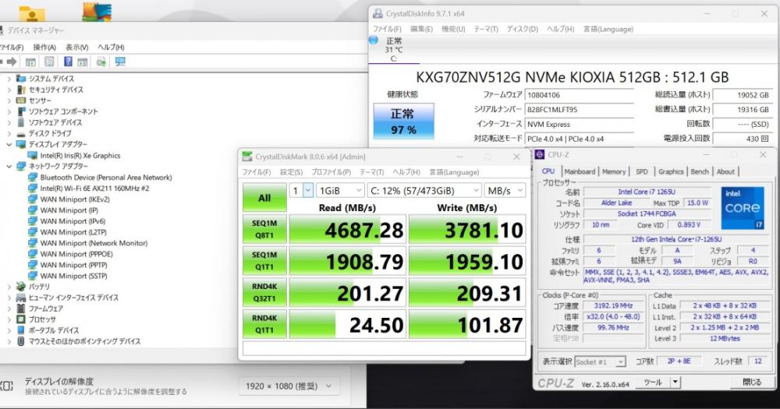Open the 操作(A) menu in Device Manager
Screen dimensions: 780x409
(x=44, y=48)
